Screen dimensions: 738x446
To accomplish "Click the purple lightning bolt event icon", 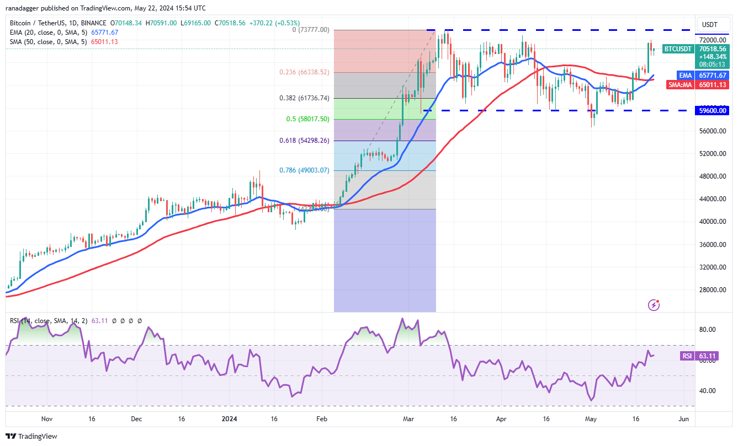I will (x=654, y=304).
